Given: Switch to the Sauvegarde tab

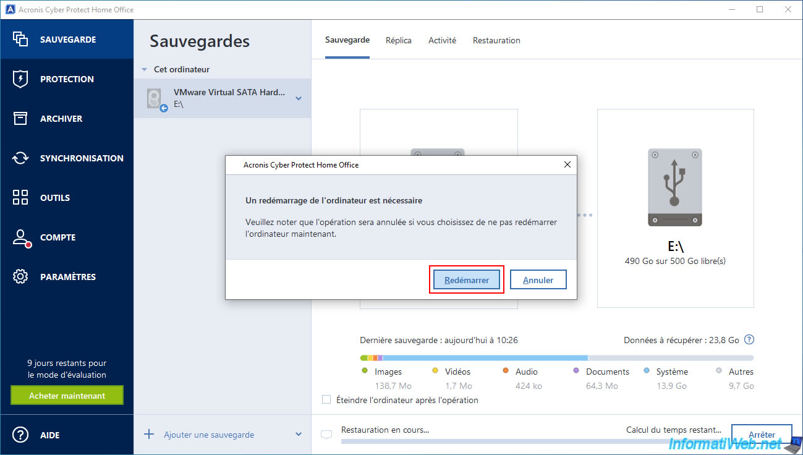Looking at the screenshot, I should click(x=347, y=40).
